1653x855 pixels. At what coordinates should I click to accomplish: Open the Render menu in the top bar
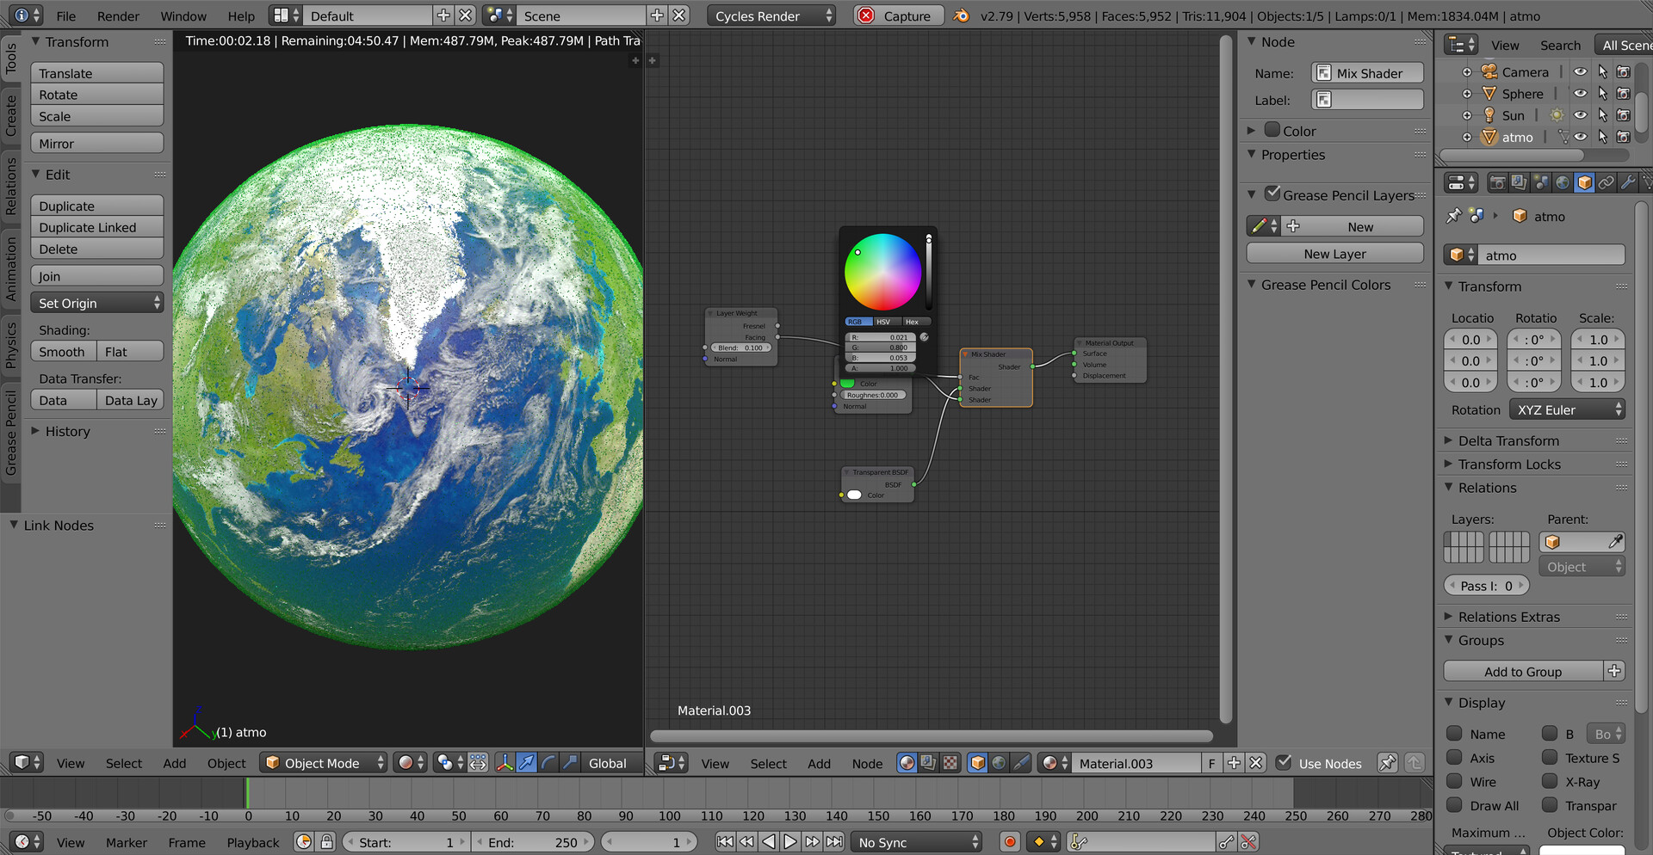pos(118,15)
